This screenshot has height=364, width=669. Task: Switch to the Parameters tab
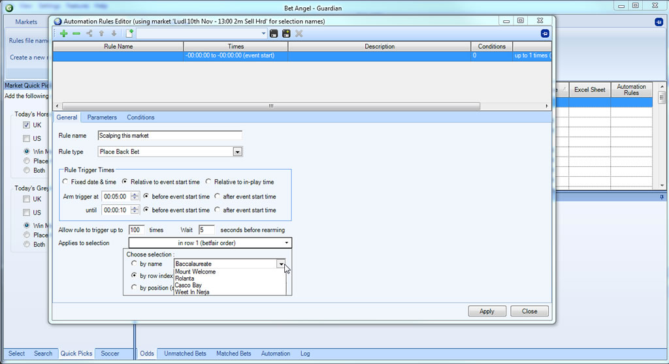102,117
